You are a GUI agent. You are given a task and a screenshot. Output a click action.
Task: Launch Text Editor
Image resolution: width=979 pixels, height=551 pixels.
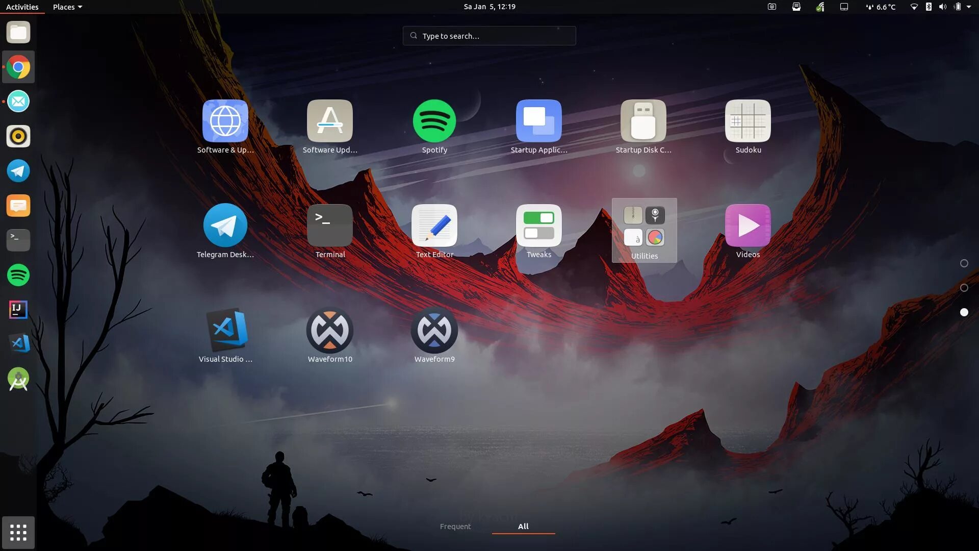pyautogui.click(x=434, y=231)
